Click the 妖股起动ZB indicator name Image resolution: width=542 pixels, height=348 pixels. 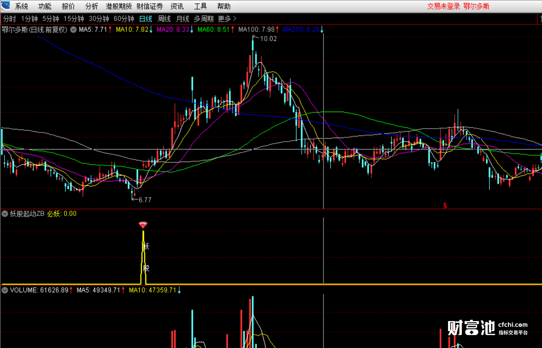tap(27, 213)
